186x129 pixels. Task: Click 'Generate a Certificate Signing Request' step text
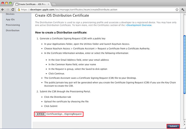click(73, 39)
